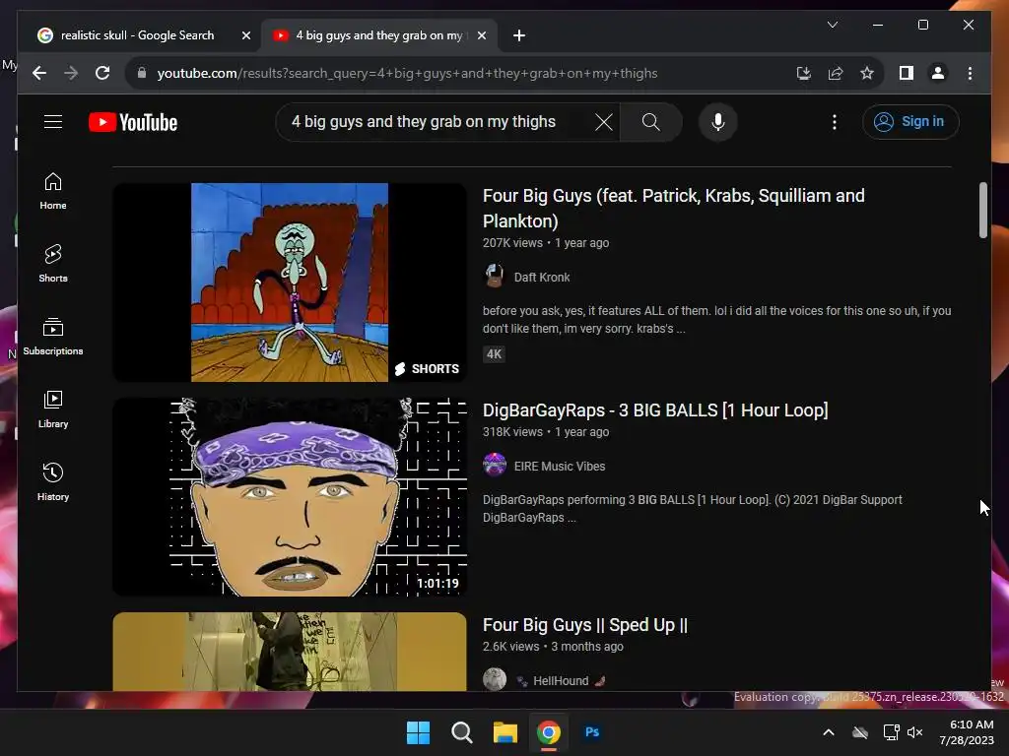Open Chrome profile icon
Screen dimensions: 1009x756
(938, 73)
